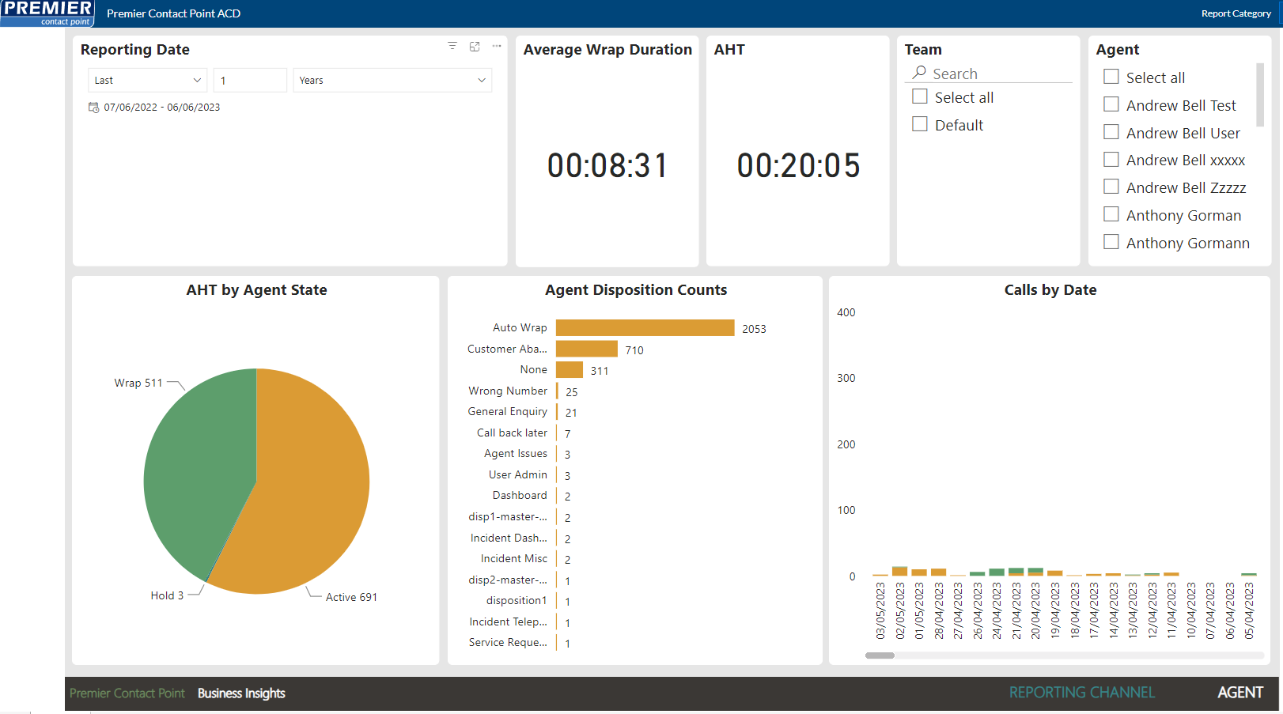The width and height of the screenshot is (1283, 714).
Task: Click the Agent Disposition Counts title
Action: click(x=635, y=290)
